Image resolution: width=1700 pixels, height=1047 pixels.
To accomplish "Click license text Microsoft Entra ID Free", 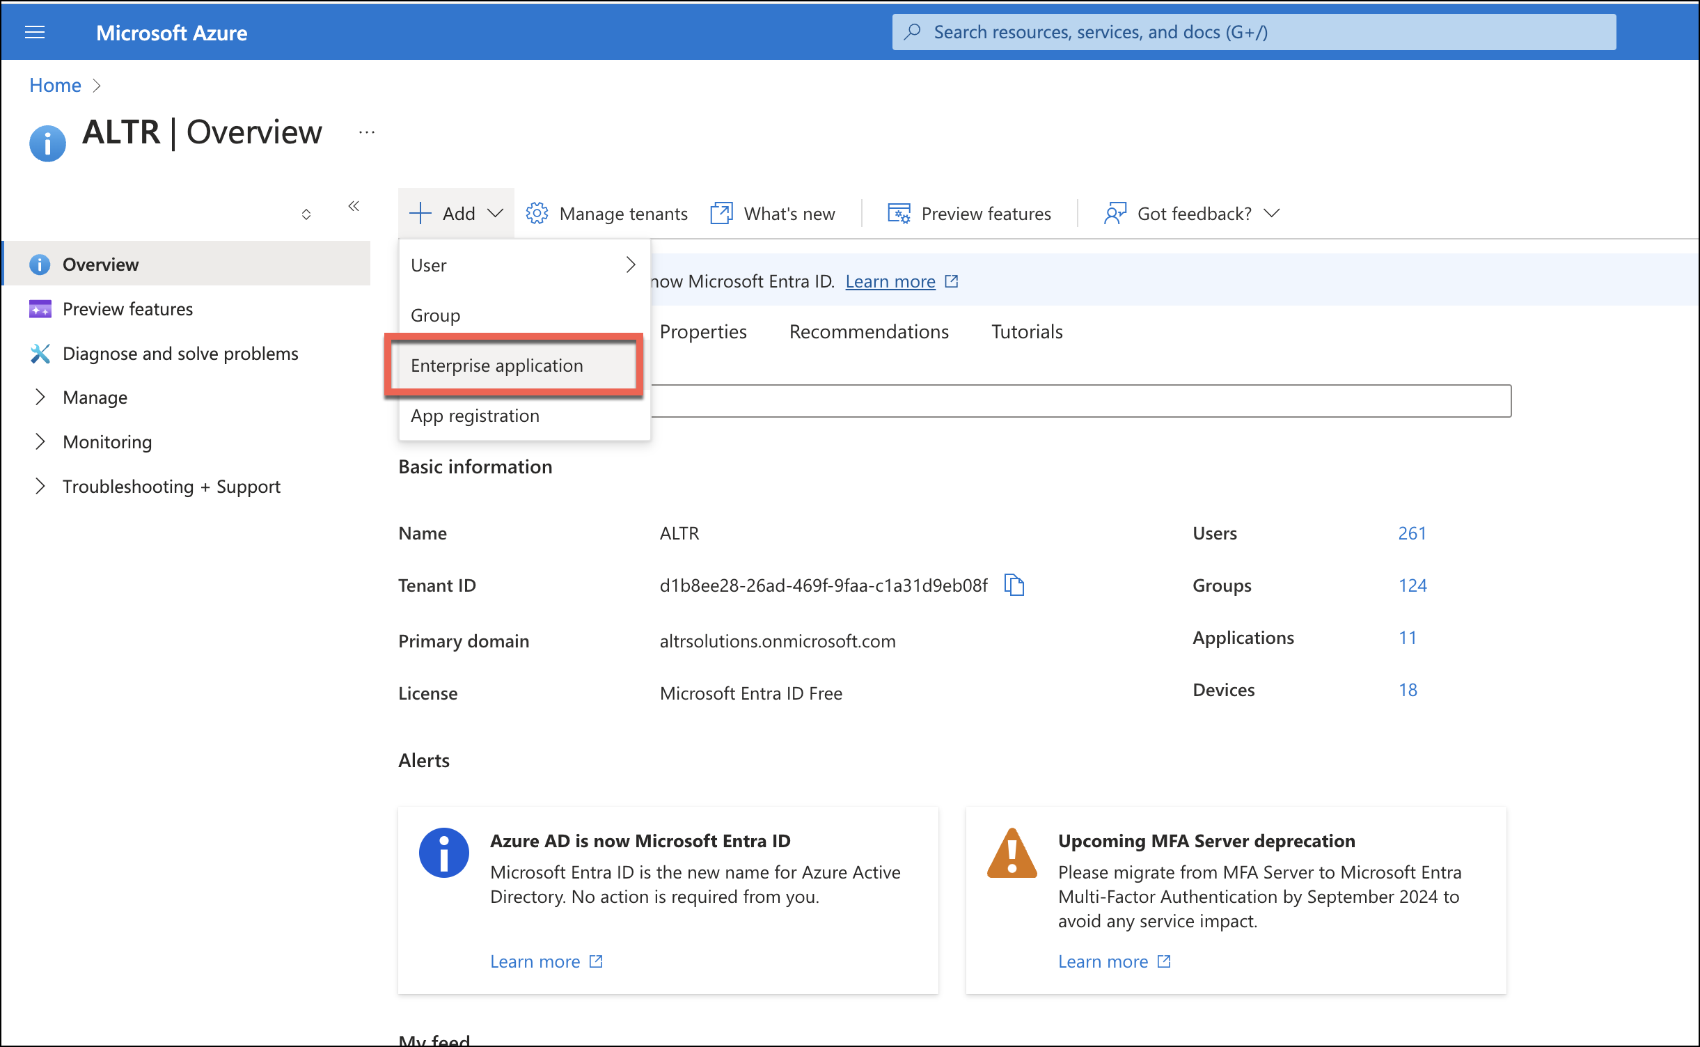I will pos(750,693).
